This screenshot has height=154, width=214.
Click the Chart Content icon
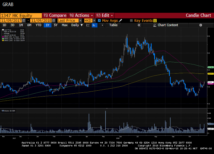pos(155,25)
